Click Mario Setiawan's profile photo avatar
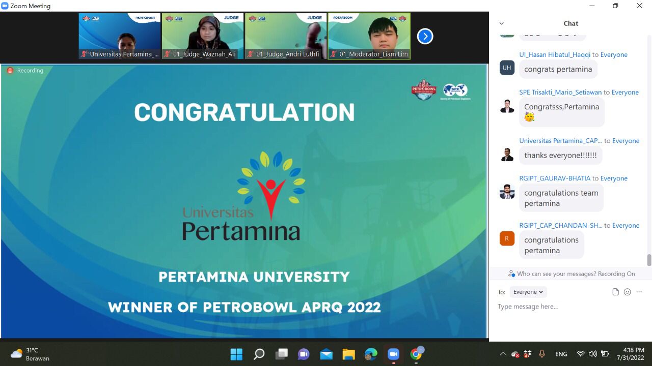 coord(507,106)
